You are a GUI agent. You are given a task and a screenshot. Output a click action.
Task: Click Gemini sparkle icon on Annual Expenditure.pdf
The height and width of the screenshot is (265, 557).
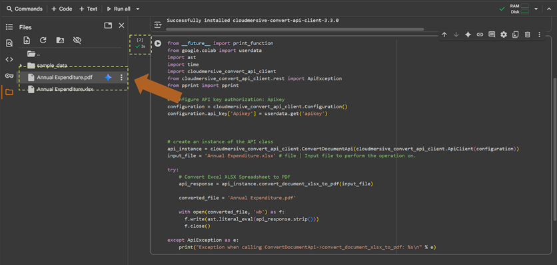[x=109, y=78]
